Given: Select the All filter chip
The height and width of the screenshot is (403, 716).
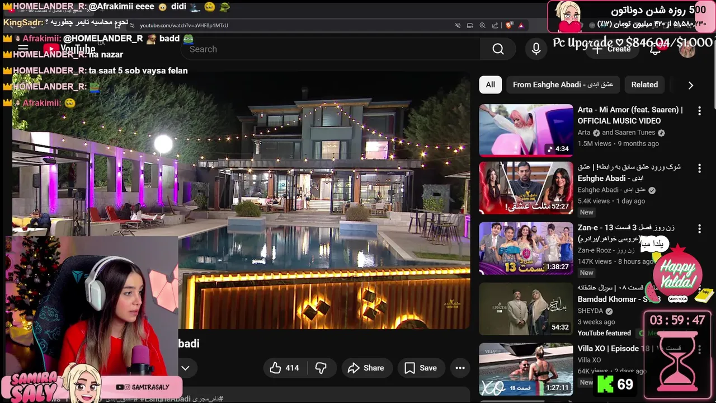Looking at the screenshot, I should [x=490, y=85].
